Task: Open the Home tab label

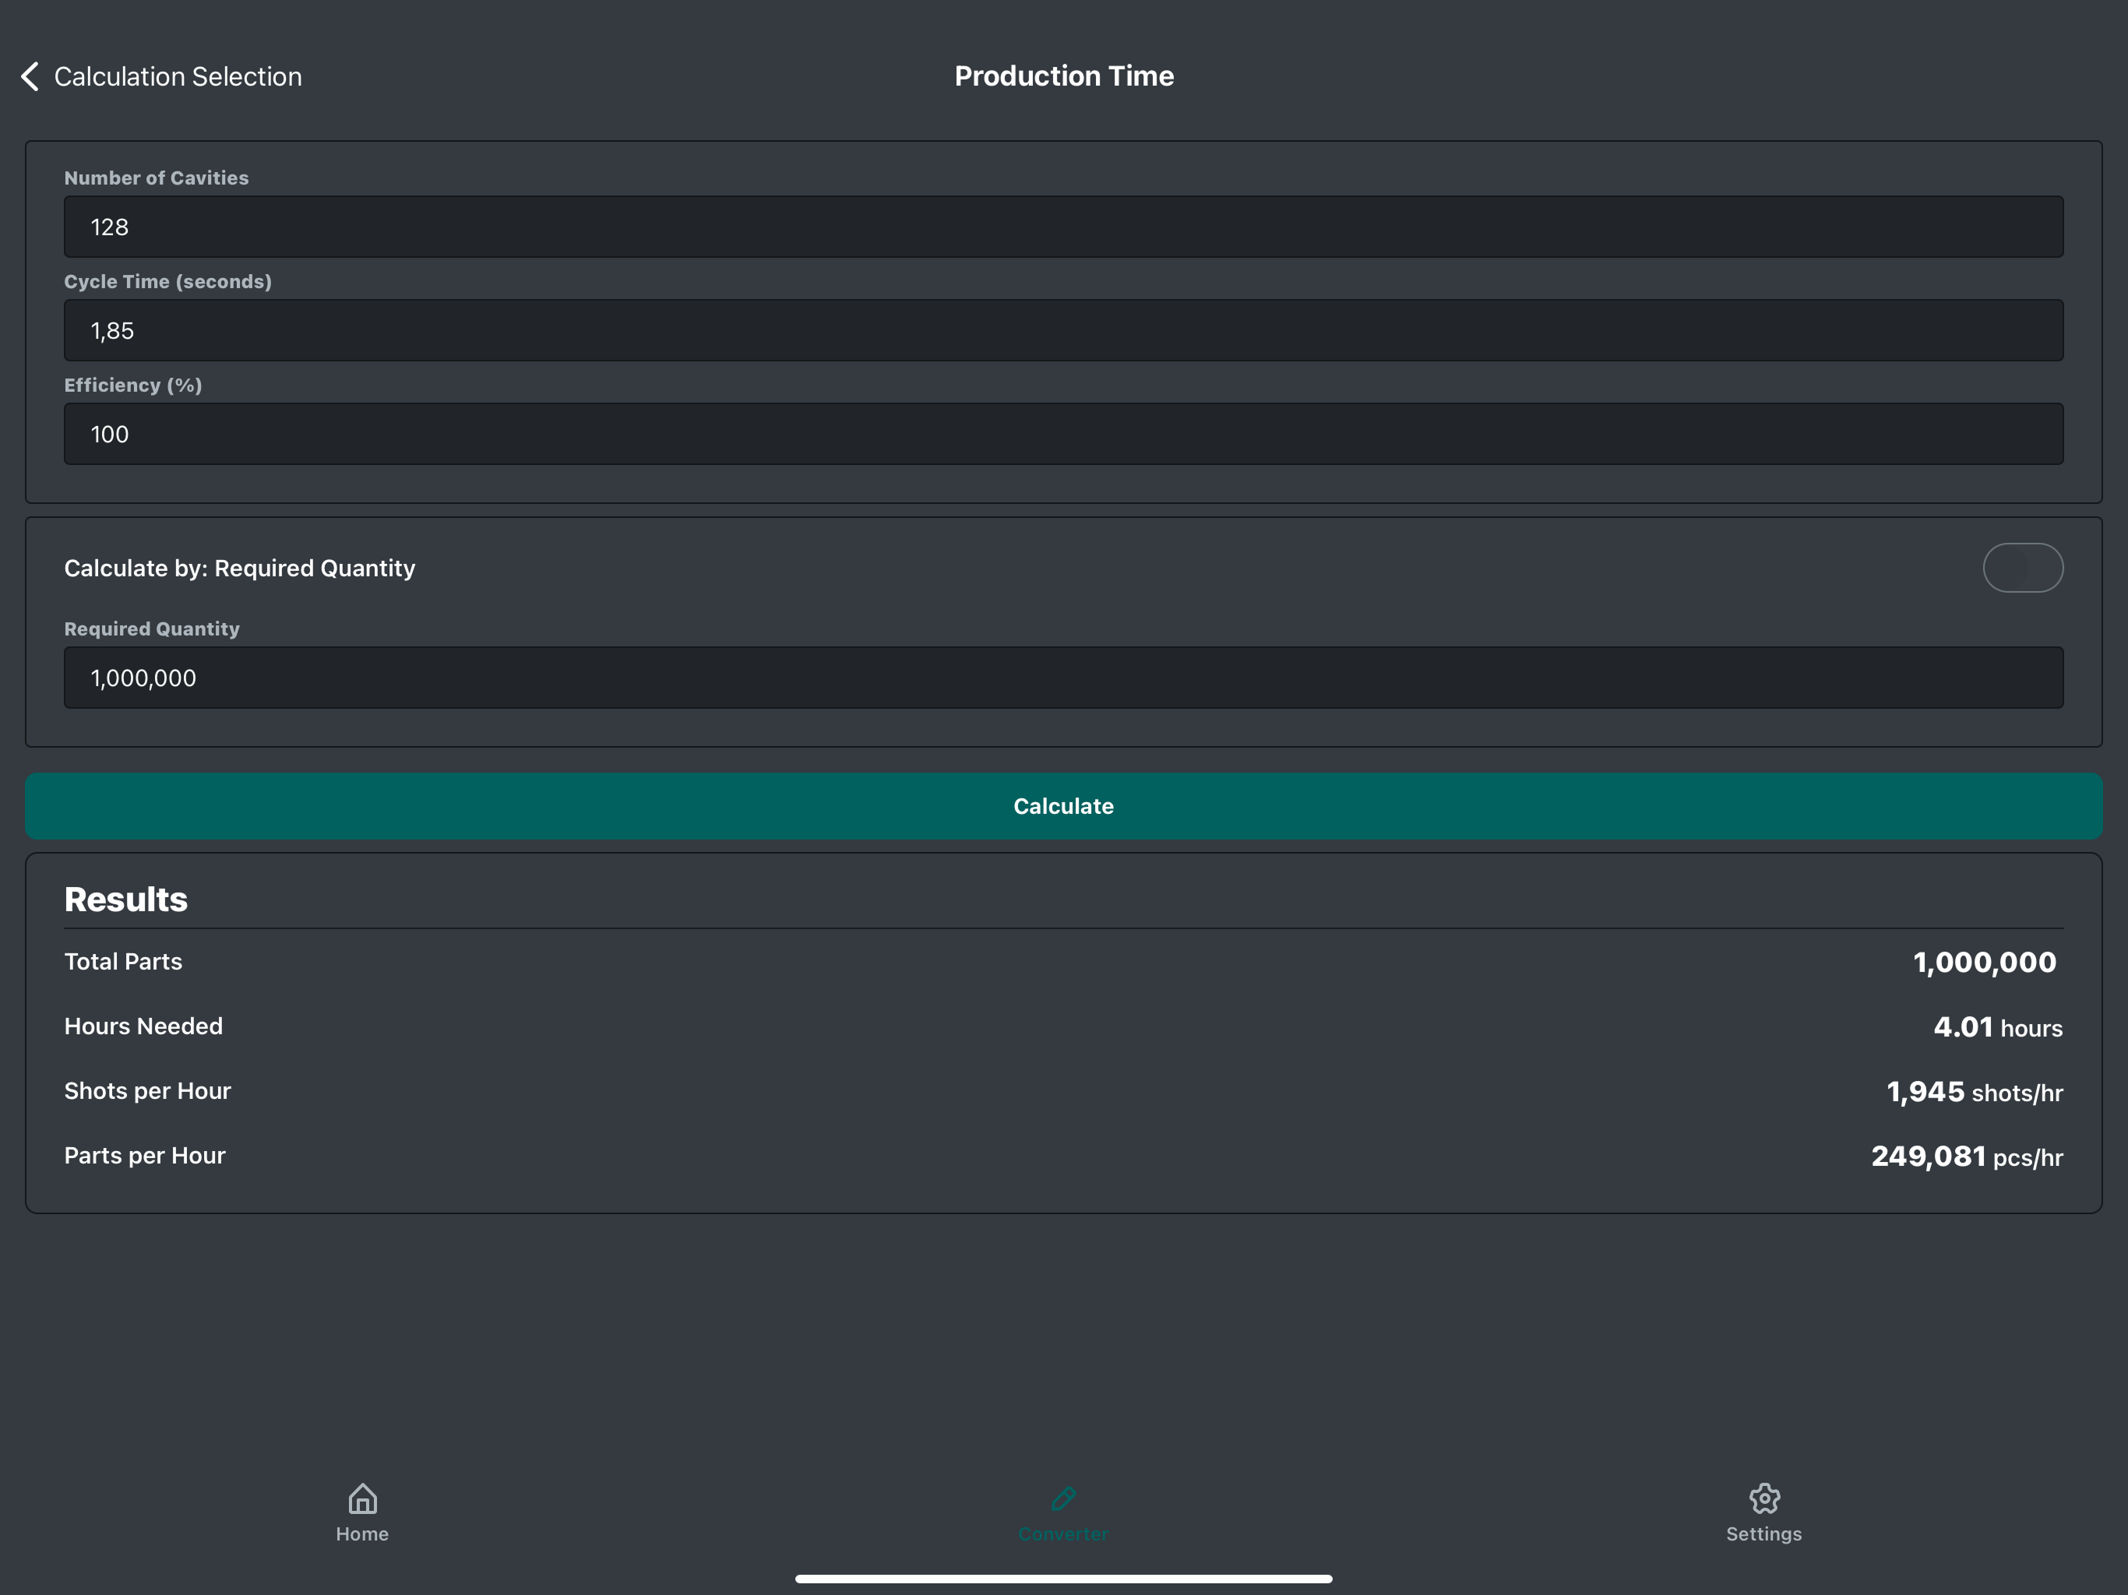Action: [361, 1533]
